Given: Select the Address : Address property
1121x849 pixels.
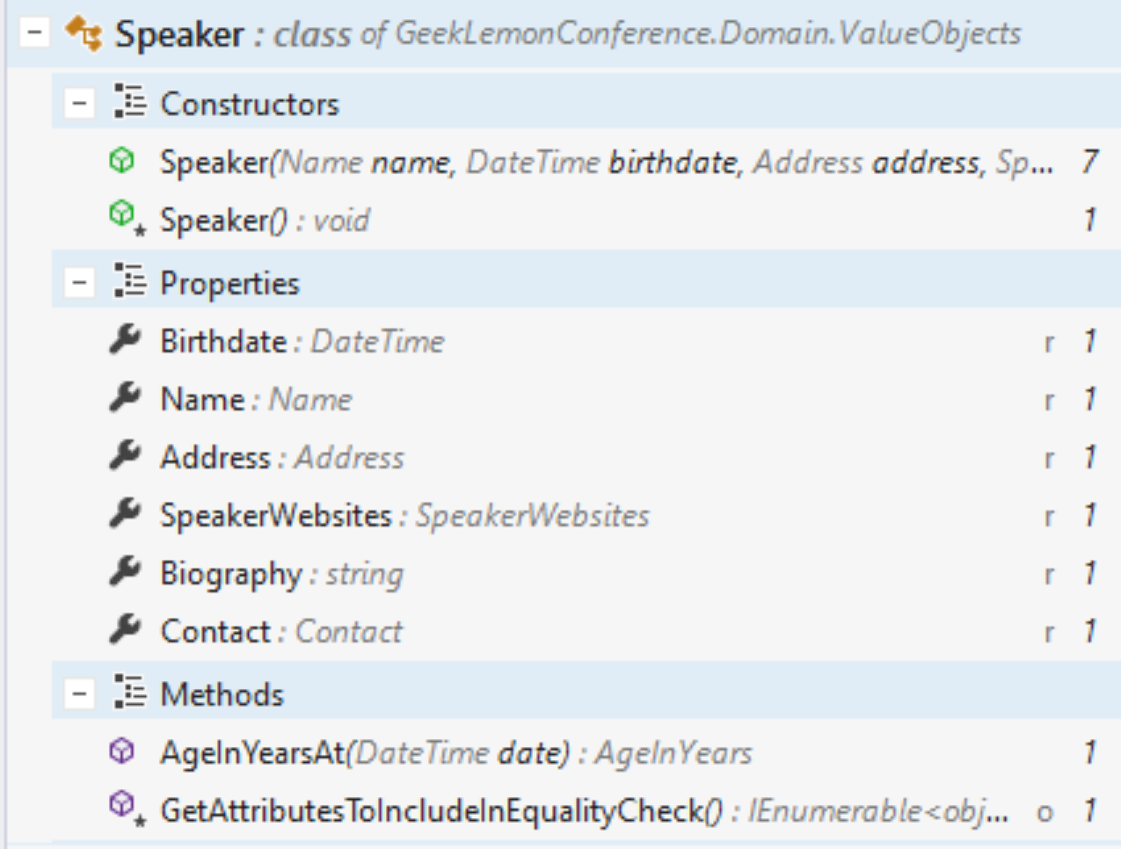Looking at the screenshot, I should (586, 457).
